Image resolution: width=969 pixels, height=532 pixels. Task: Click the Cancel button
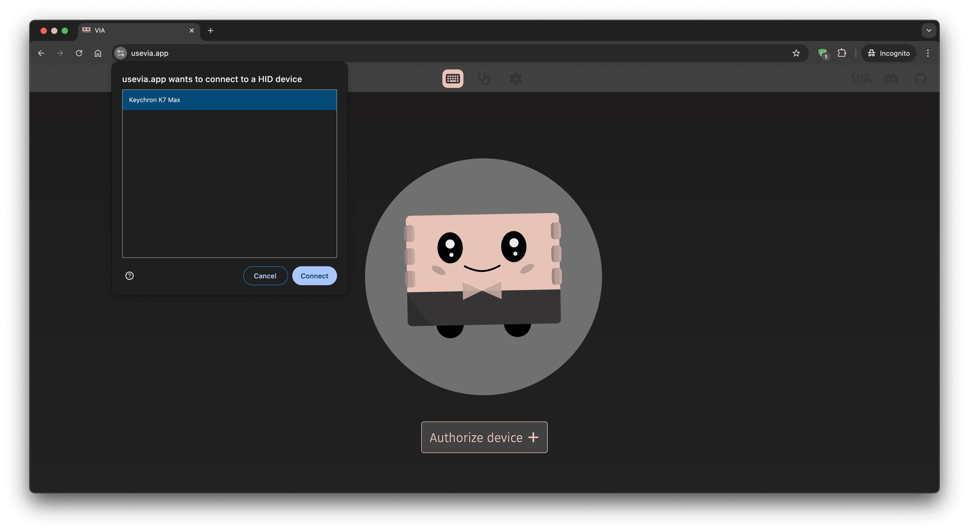pyautogui.click(x=265, y=275)
